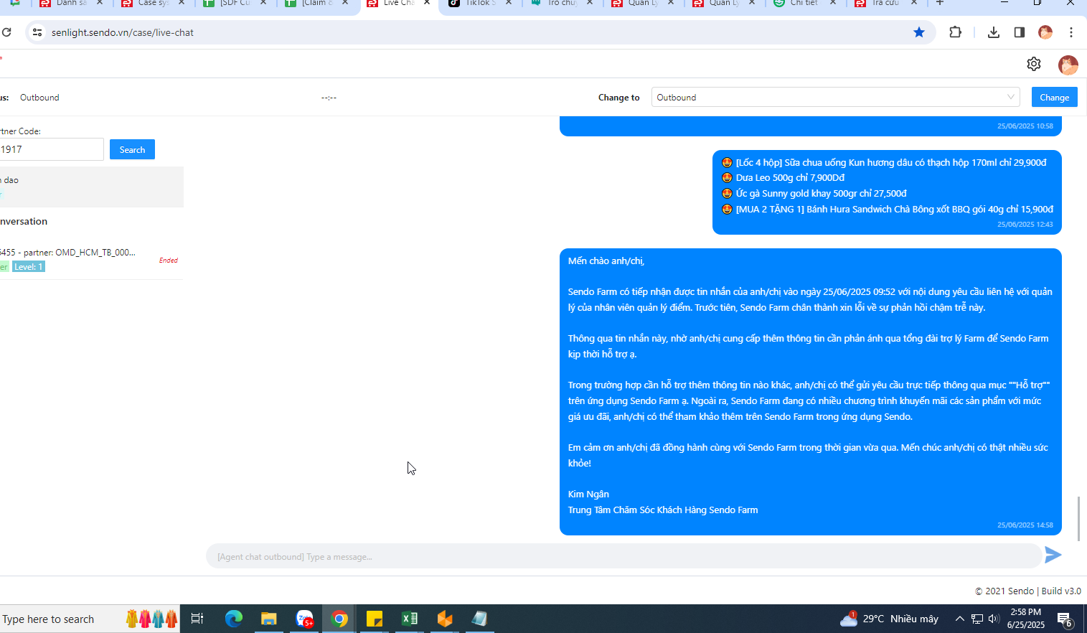Open Sticky Notes on taskbar
1087x633 pixels.
(x=375, y=619)
